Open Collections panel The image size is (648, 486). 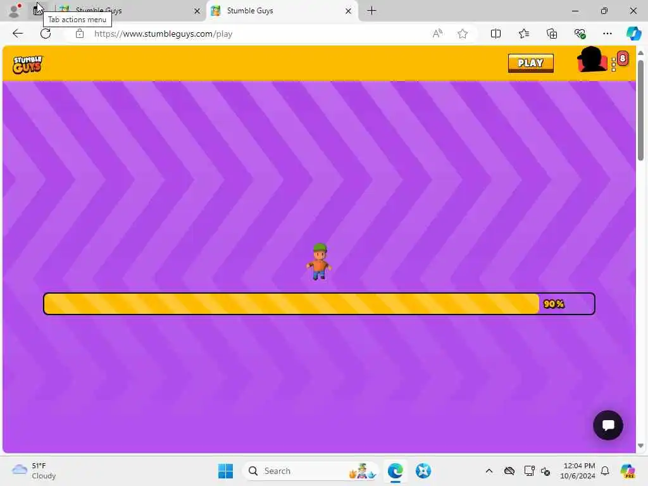point(552,34)
